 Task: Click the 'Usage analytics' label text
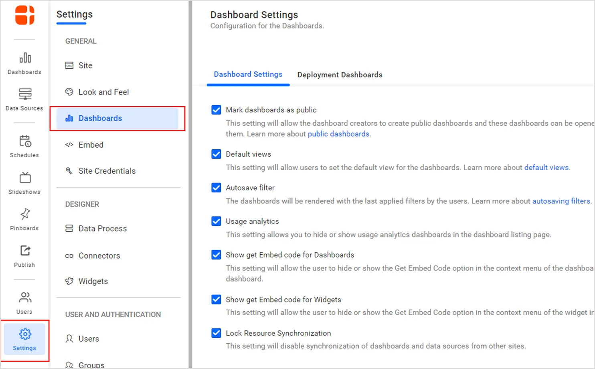(x=252, y=221)
